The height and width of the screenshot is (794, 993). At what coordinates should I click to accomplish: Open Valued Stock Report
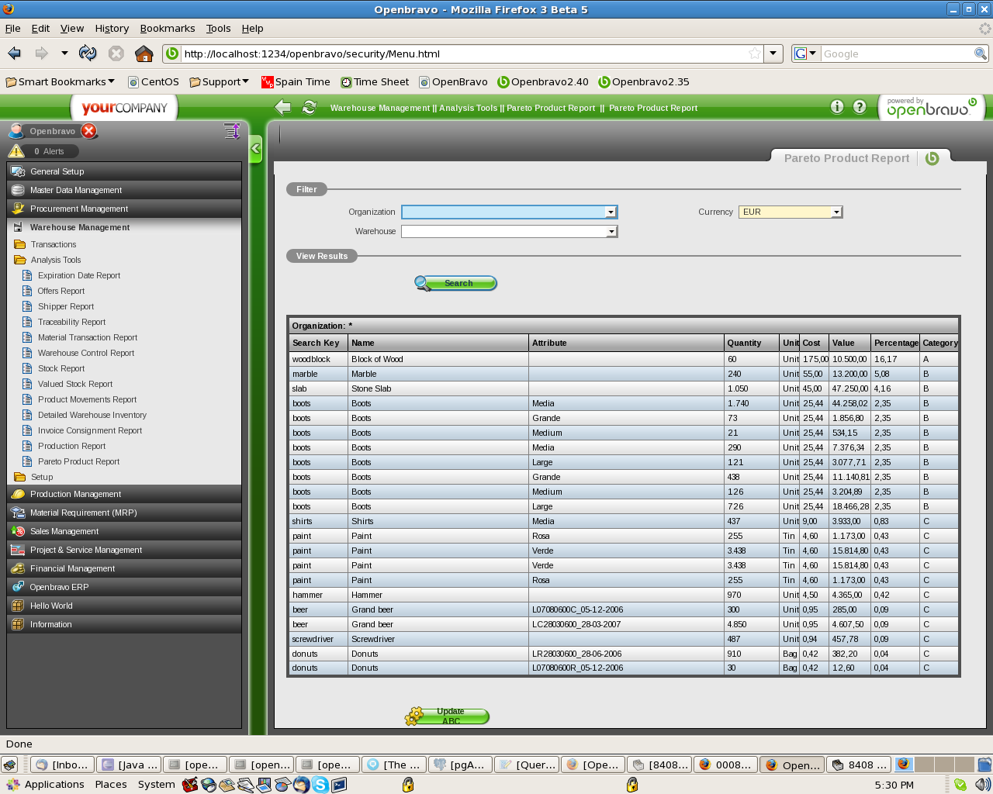click(75, 384)
